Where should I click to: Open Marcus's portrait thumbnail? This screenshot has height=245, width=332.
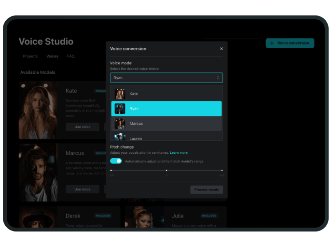[x=38, y=172]
